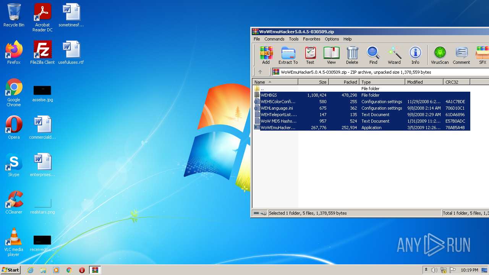The width and height of the screenshot is (489, 275).
Task: Select the Firefox desktop icon
Action: tap(14, 53)
